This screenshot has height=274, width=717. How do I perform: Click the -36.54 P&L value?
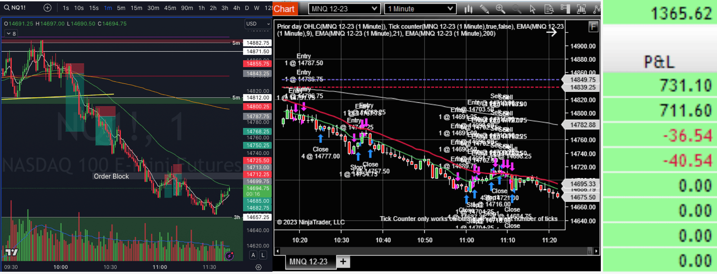point(687,136)
